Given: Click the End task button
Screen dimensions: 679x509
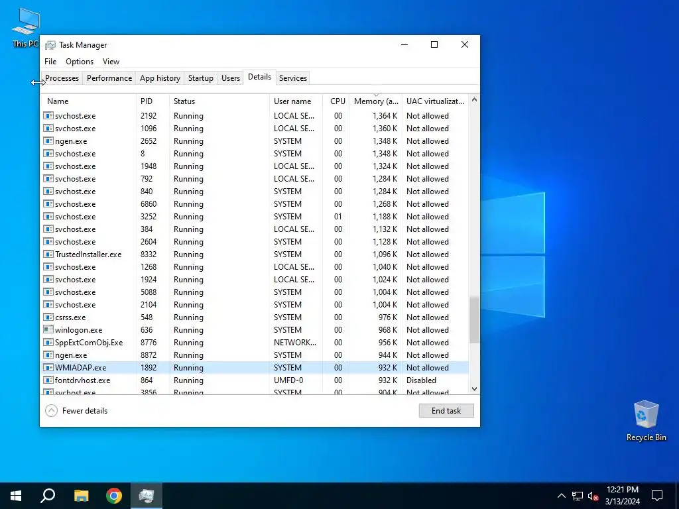Looking at the screenshot, I should tap(446, 411).
